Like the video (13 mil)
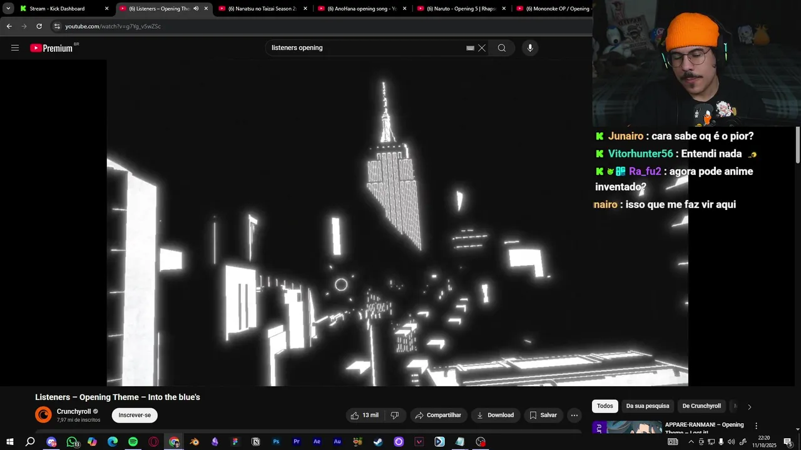The height and width of the screenshot is (450, 801). point(364,415)
